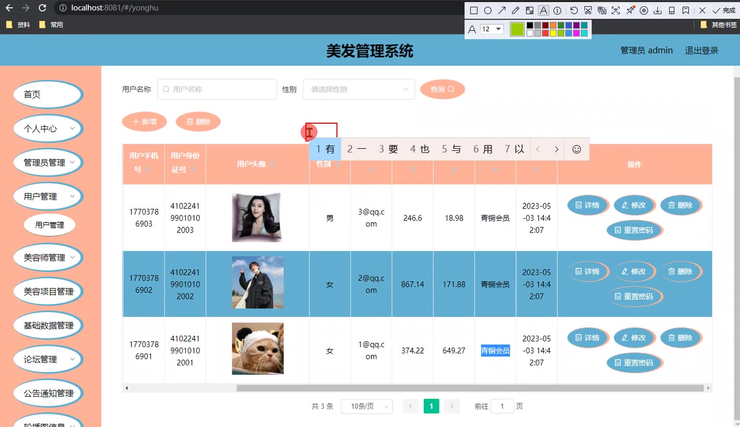Save screenshot with the download icon
The image size is (740, 427).
[x=657, y=10]
